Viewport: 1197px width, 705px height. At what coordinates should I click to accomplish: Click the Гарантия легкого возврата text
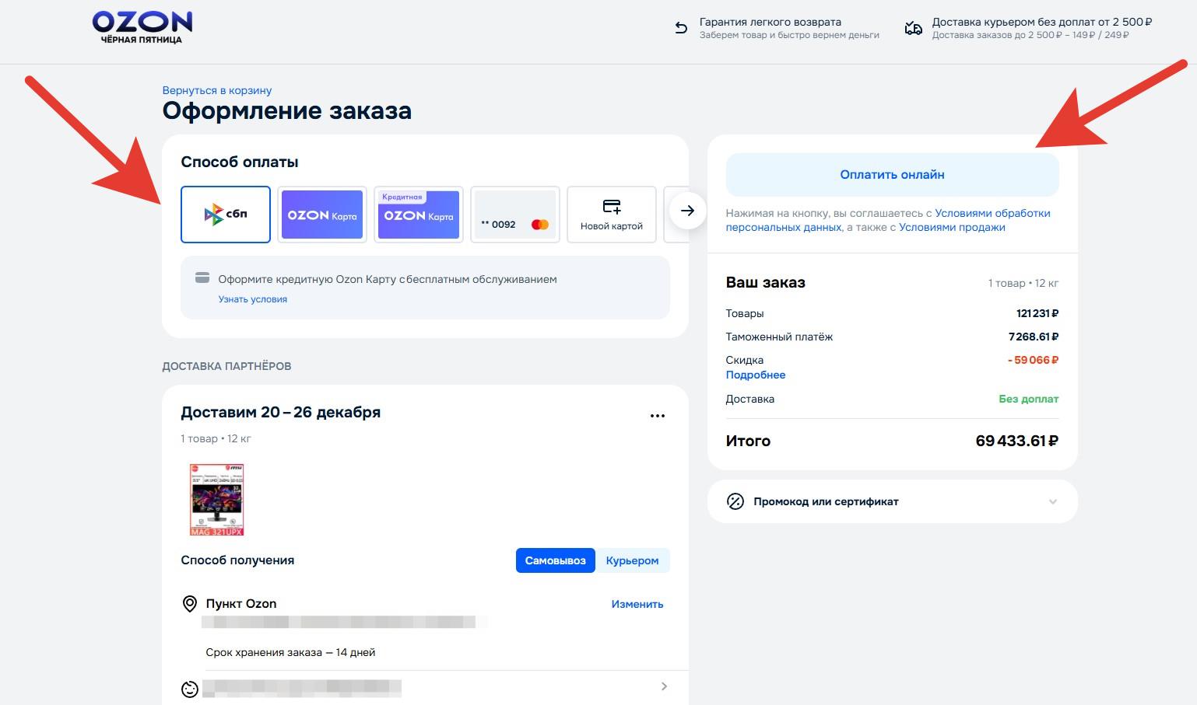[x=771, y=22]
